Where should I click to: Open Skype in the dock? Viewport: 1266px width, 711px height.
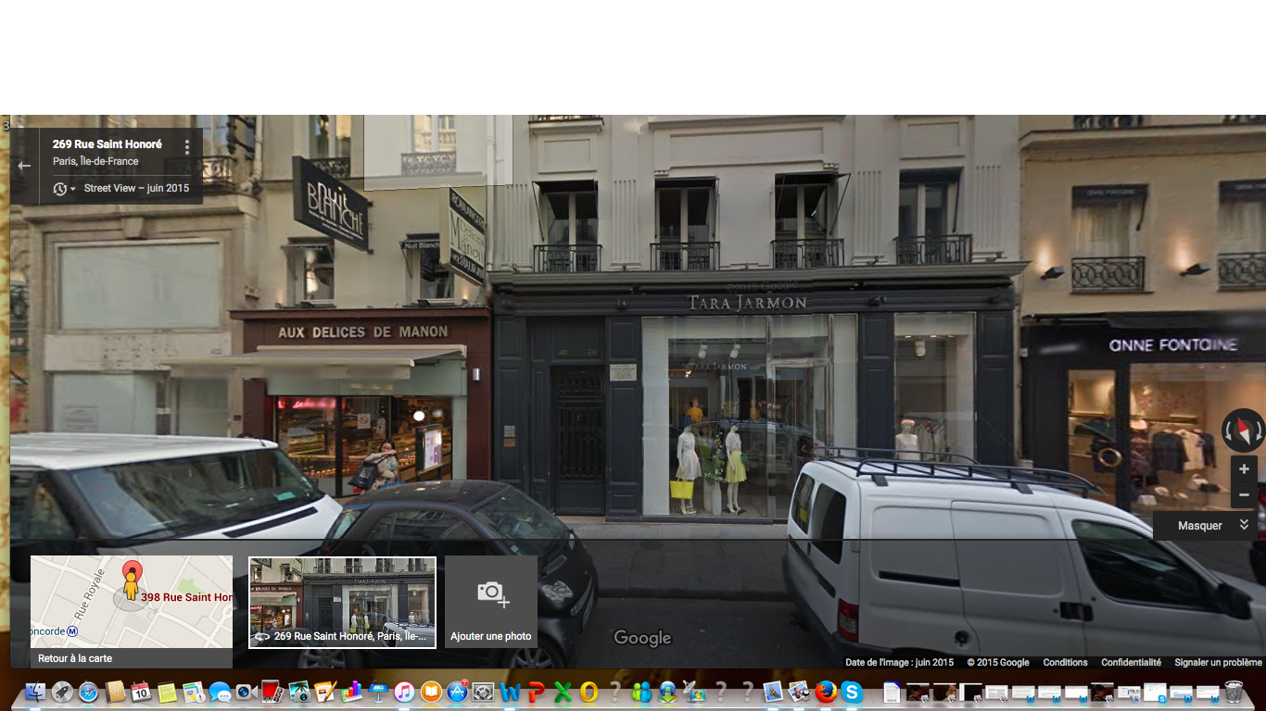[x=852, y=692]
